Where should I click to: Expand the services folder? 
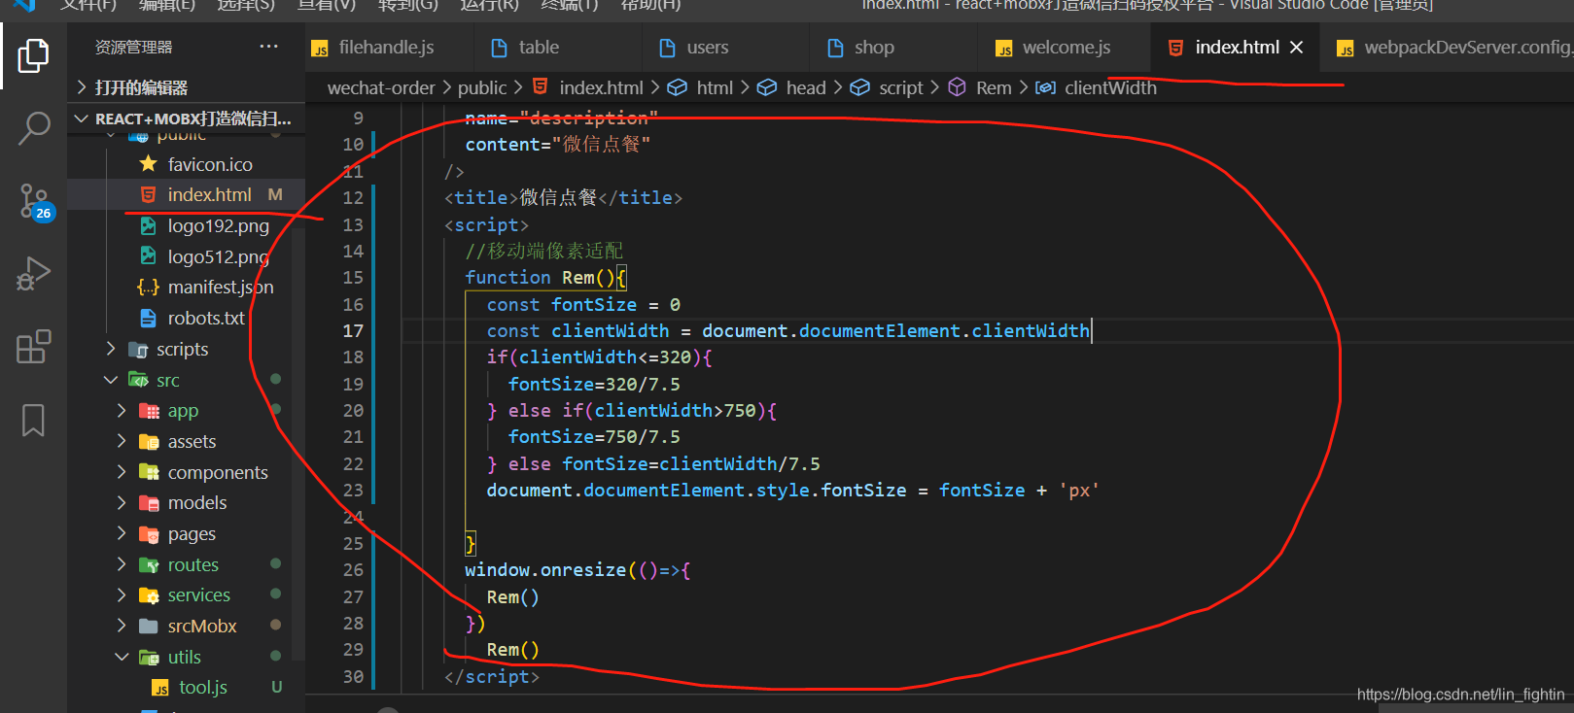(x=198, y=595)
